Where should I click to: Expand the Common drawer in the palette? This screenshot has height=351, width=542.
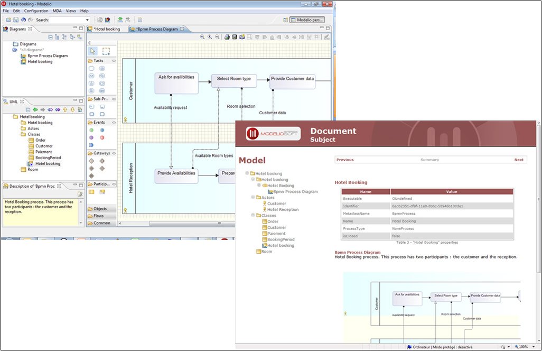click(101, 223)
